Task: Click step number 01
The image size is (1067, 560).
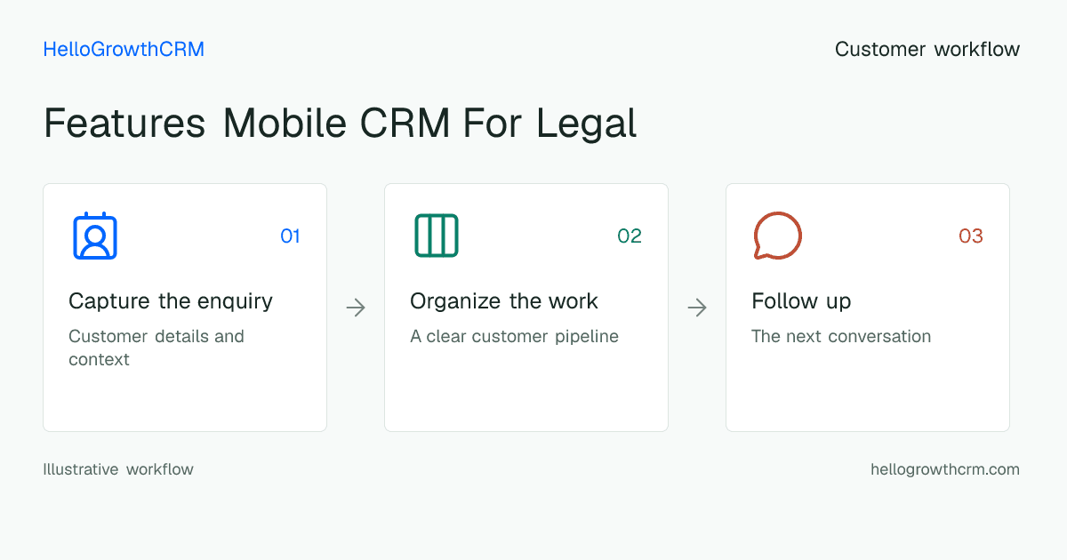Action: click(290, 236)
